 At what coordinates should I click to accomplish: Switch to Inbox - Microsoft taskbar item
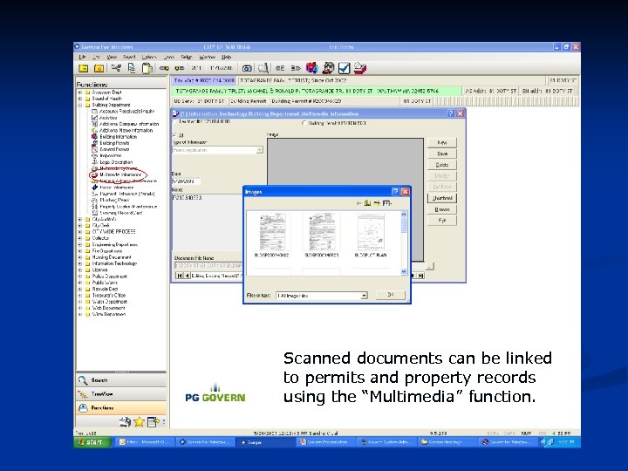145,442
